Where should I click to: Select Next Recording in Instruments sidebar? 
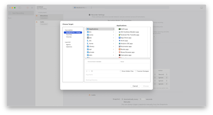(x=21, y=13)
